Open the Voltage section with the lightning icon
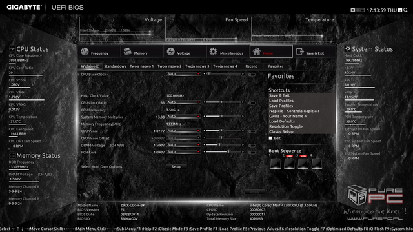This screenshot has width=413, height=232. pos(185,52)
